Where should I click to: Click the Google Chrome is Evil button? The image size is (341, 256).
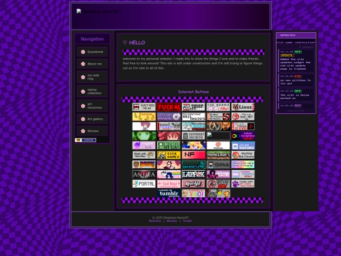pos(243,126)
